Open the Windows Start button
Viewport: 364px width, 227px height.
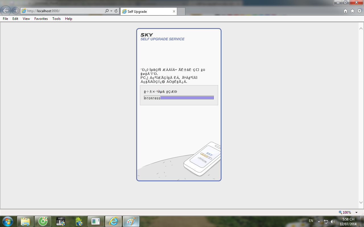pos(7,221)
